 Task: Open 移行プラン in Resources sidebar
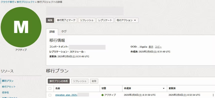click(x=8, y=81)
